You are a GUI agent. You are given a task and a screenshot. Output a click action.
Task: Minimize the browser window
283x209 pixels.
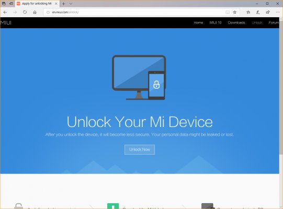[257, 4]
